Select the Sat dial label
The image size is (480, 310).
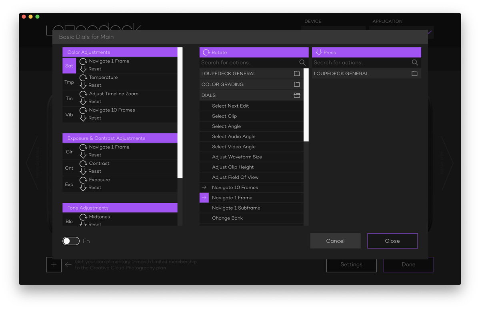tap(69, 66)
